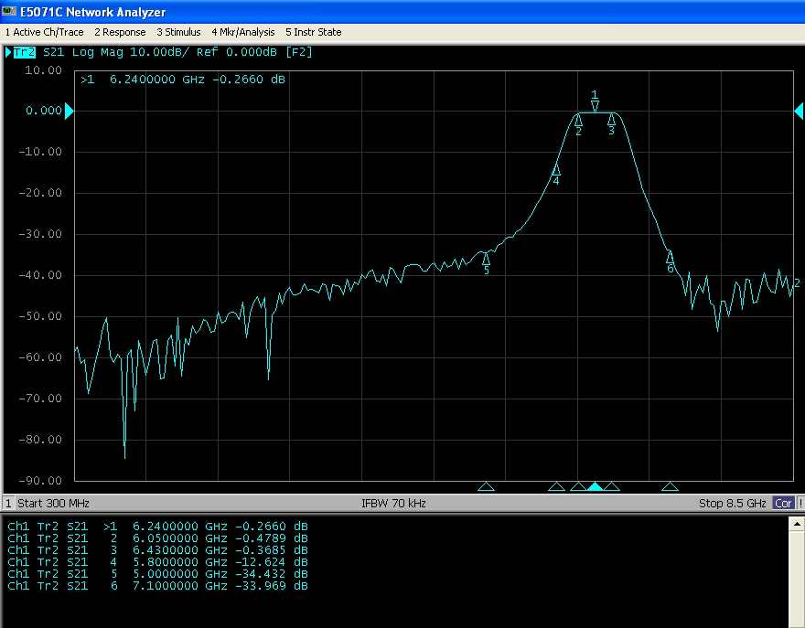The height and width of the screenshot is (628, 805).
Task: Click the right reference level arrow
Action: pos(798,111)
